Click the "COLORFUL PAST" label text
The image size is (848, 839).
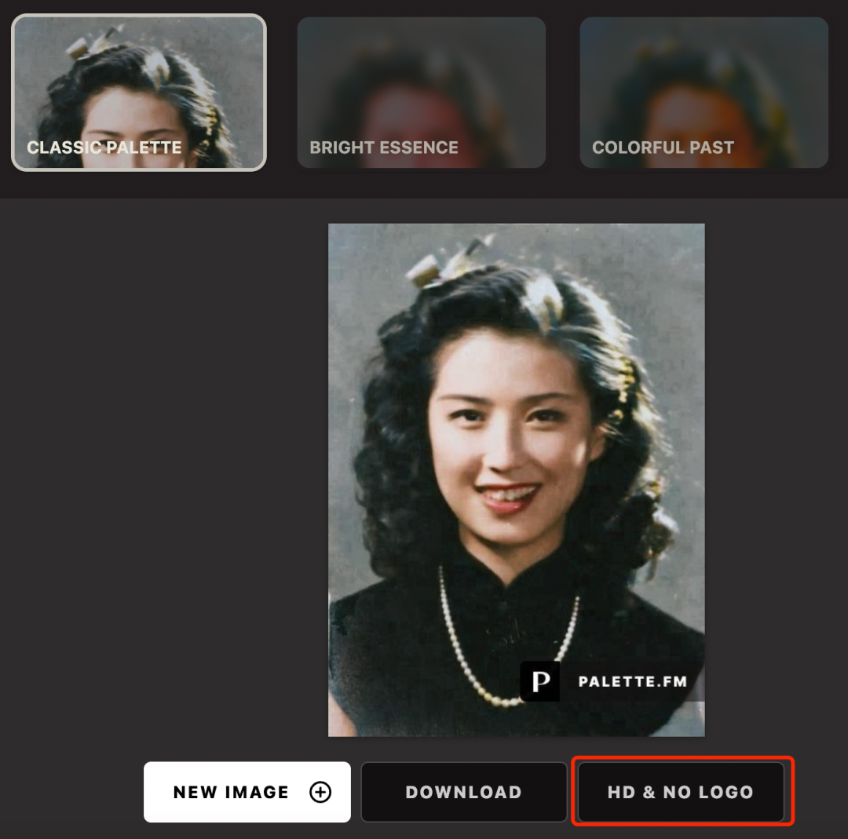point(663,148)
